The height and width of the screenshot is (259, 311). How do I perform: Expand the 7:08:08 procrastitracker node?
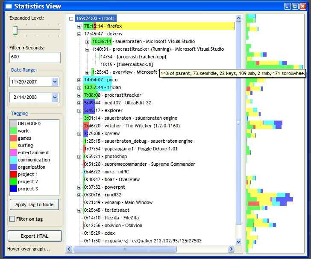[79, 95]
